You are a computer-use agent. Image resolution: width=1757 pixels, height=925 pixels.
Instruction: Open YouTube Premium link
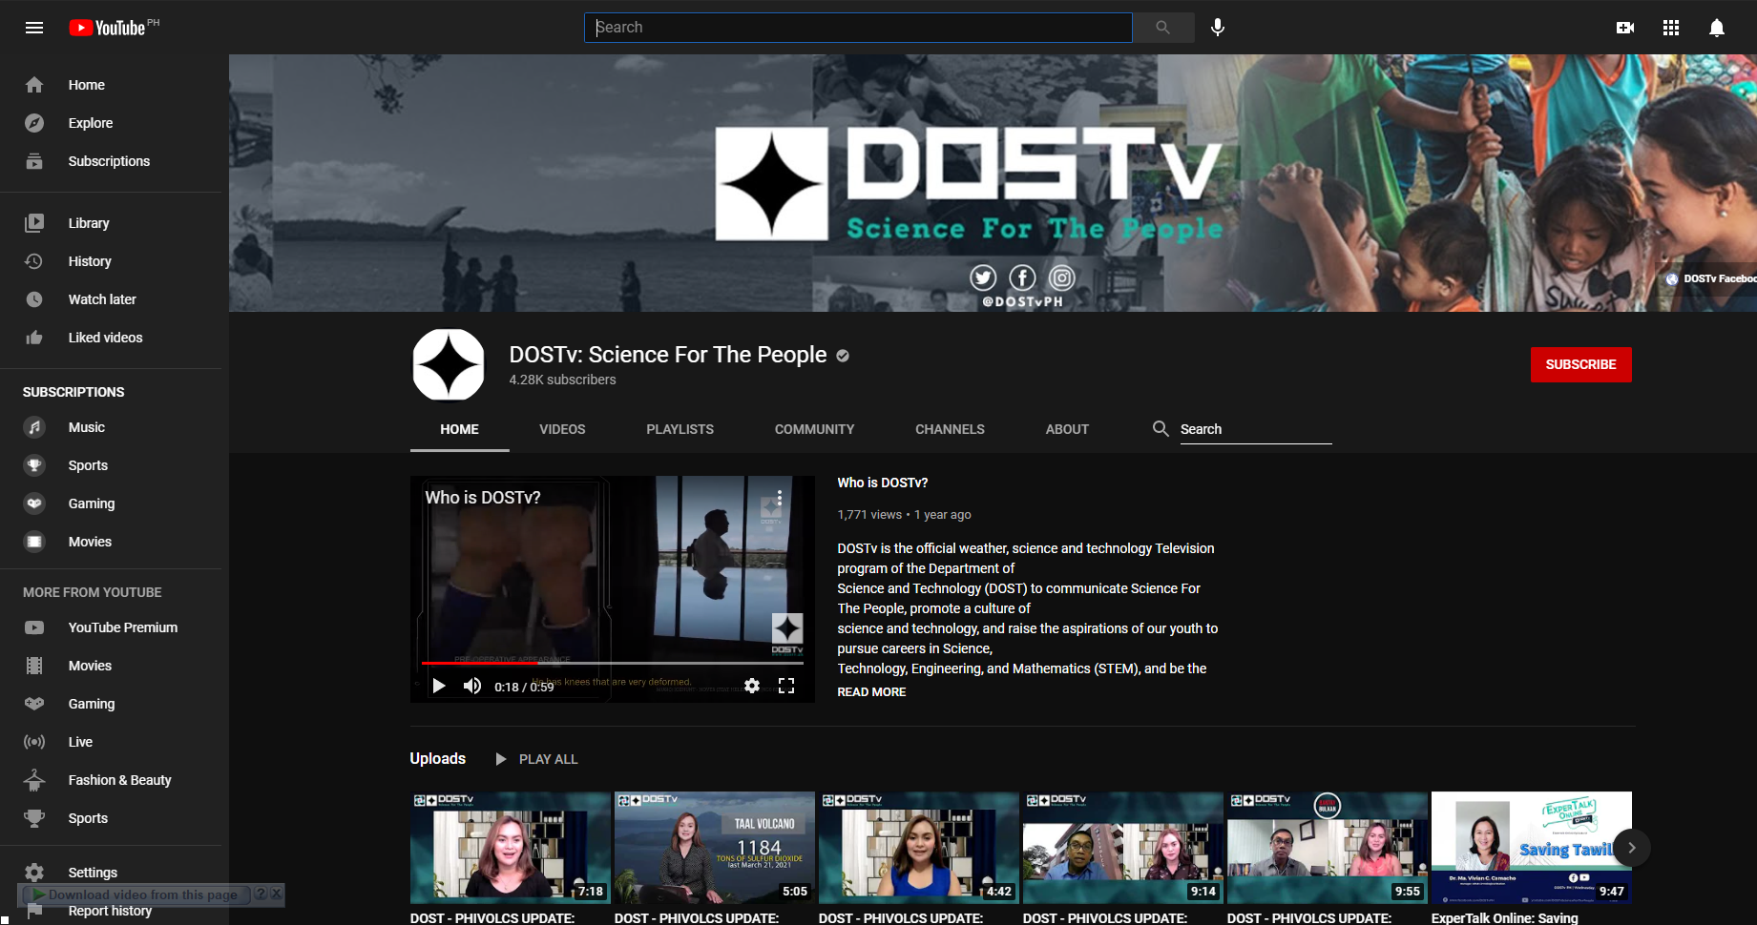[x=115, y=627]
